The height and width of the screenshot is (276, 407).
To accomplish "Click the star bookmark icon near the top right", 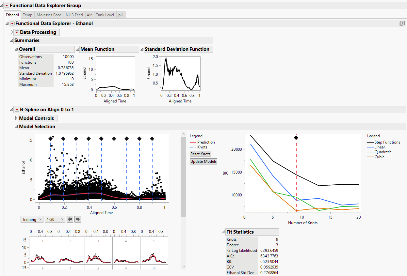I will (x=402, y=23).
